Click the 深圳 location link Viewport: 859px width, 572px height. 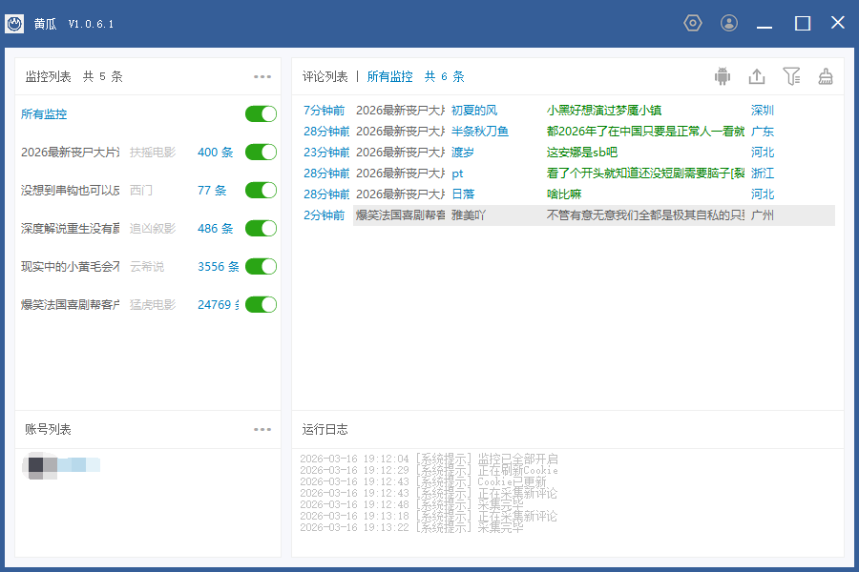point(761,110)
